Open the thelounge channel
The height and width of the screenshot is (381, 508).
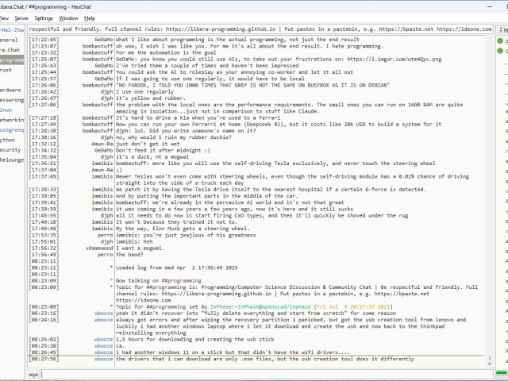[12, 160]
